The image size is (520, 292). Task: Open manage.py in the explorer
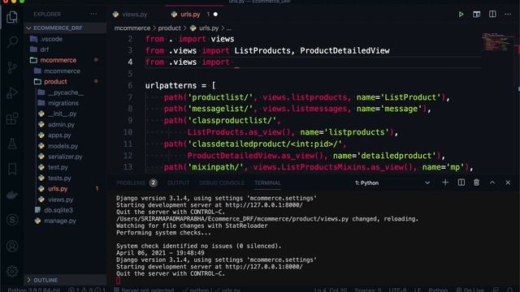pos(59,221)
